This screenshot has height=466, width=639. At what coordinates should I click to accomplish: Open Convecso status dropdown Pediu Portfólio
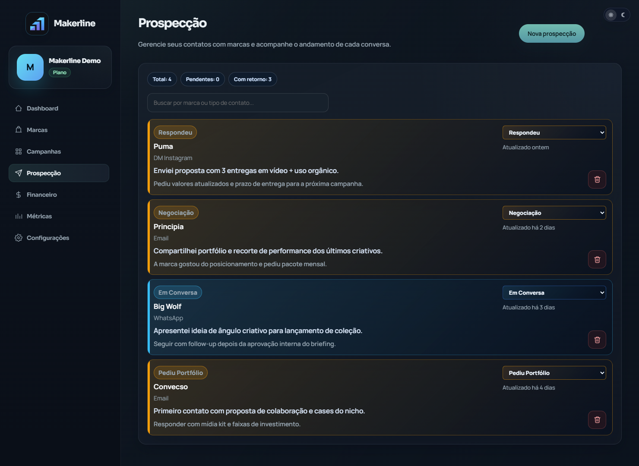tap(554, 373)
